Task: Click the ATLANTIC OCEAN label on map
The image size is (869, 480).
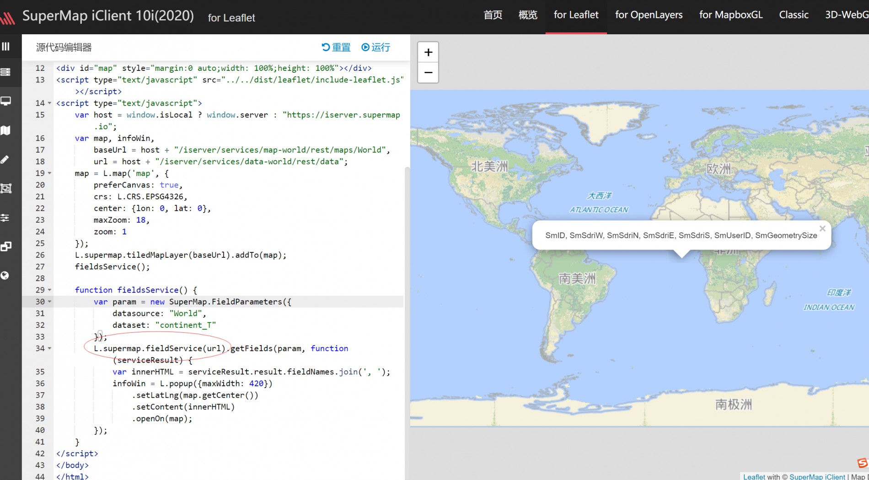Action: point(599,210)
